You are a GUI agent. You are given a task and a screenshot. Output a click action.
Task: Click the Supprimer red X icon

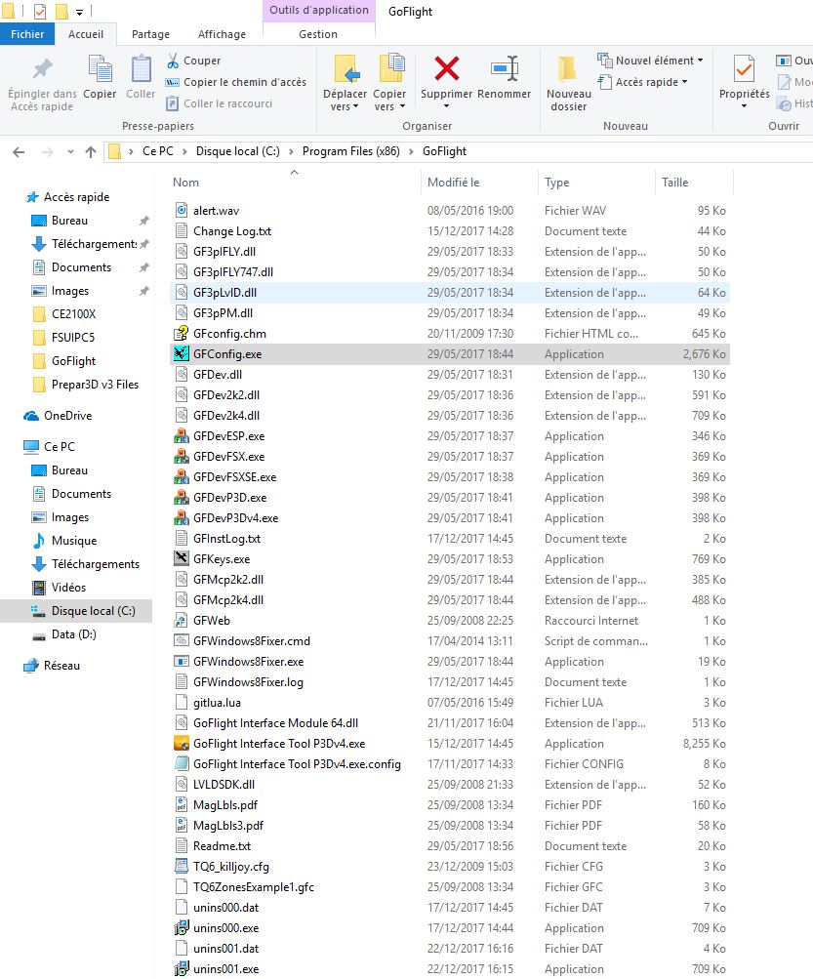(446, 69)
